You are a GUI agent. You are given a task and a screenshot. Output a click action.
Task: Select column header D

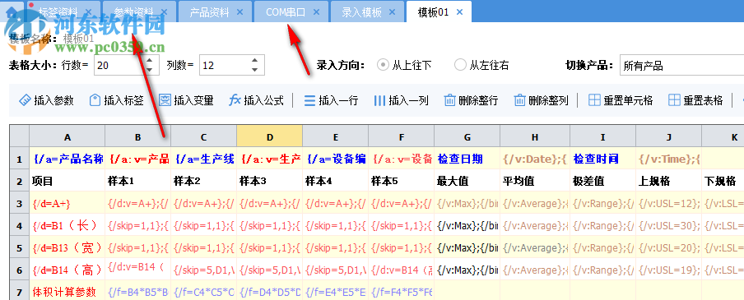(x=269, y=137)
